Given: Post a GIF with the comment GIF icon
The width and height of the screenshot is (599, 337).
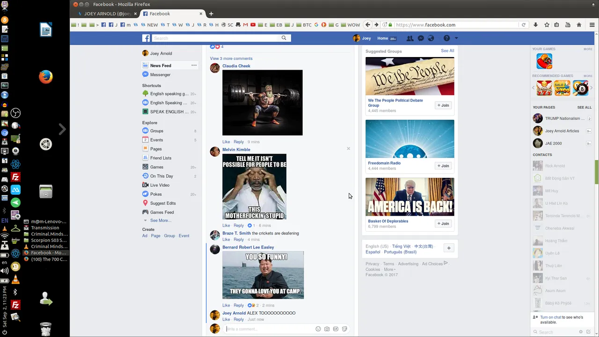Looking at the screenshot, I should point(336,329).
